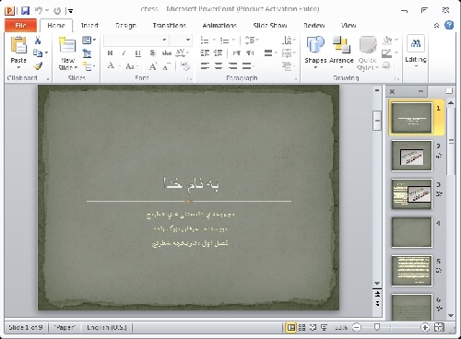The image size is (461, 339).
Task: Start the slide show from status bar
Action: [x=324, y=327]
